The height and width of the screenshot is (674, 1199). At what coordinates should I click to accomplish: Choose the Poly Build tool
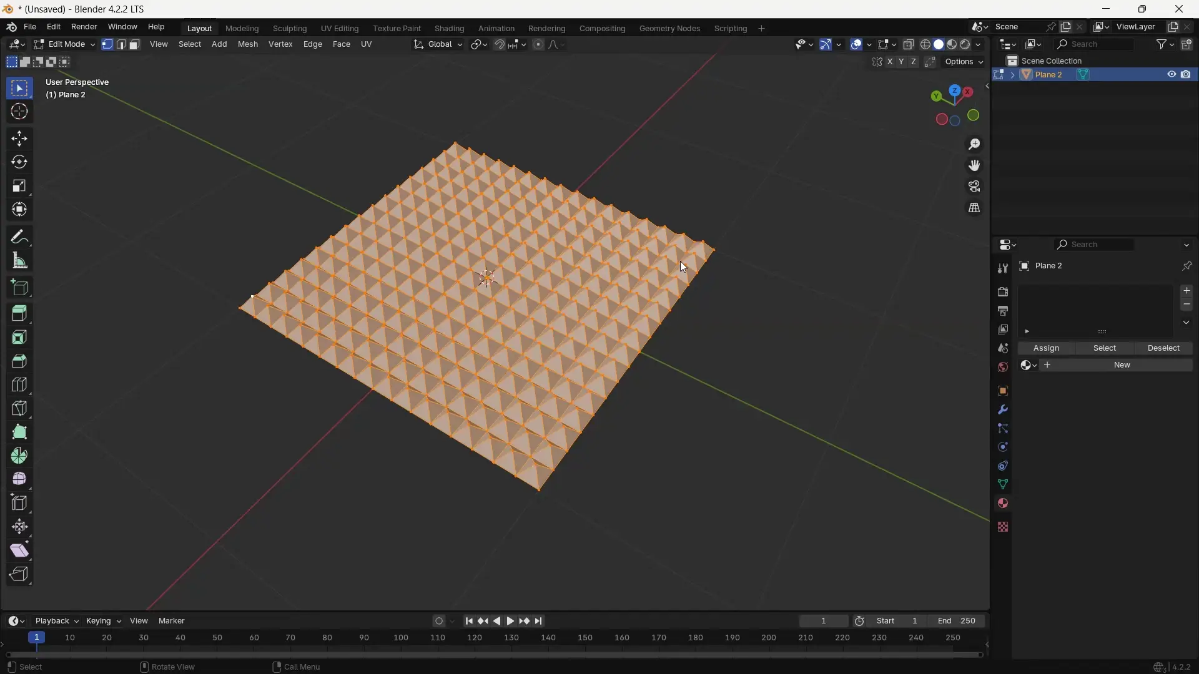(x=19, y=432)
